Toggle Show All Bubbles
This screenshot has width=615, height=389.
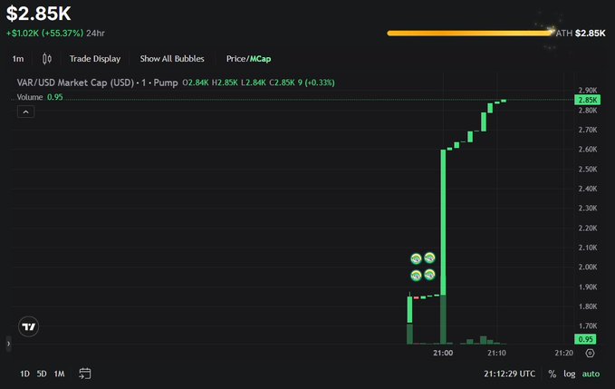[172, 59]
